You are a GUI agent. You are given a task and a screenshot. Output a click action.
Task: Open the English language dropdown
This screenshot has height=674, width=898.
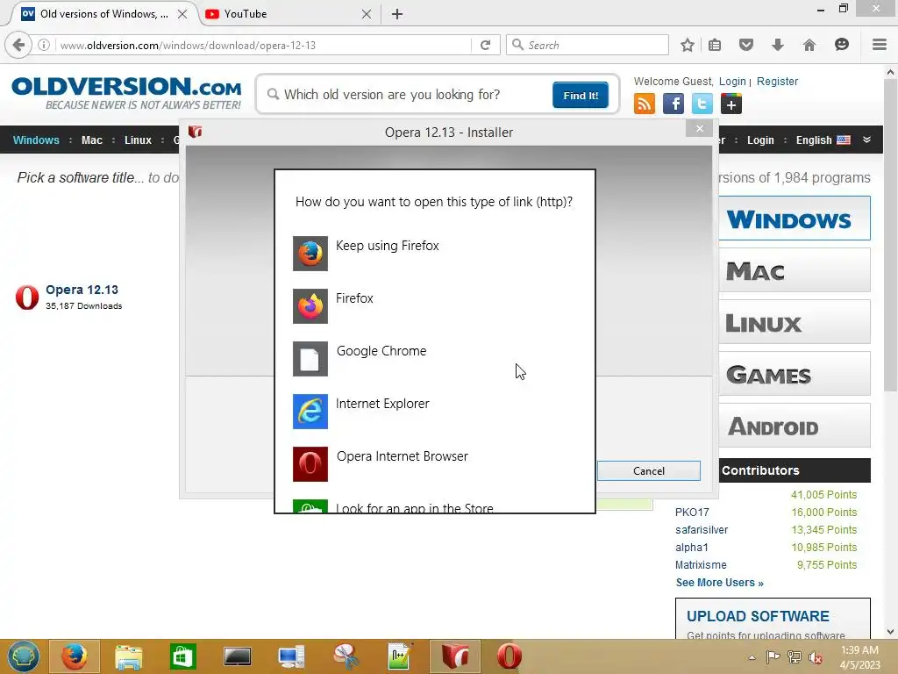coord(823,140)
